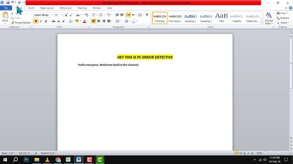Toggle Align Text Right
This screenshot has width=293, height=164.
(x=104, y=21)
